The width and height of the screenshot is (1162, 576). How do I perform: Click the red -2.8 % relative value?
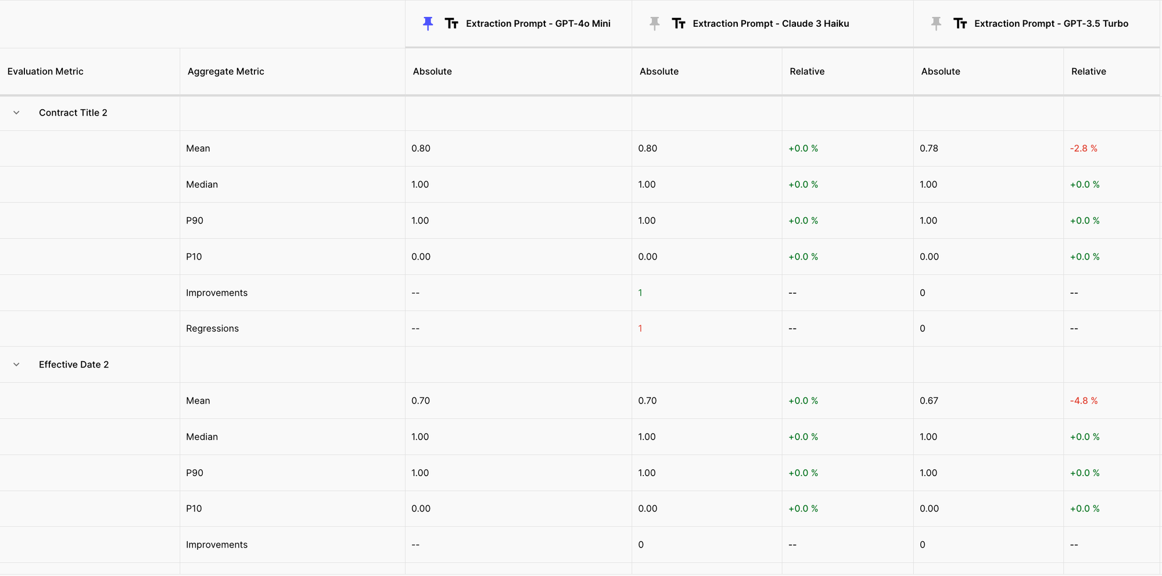pos(1084,149)
